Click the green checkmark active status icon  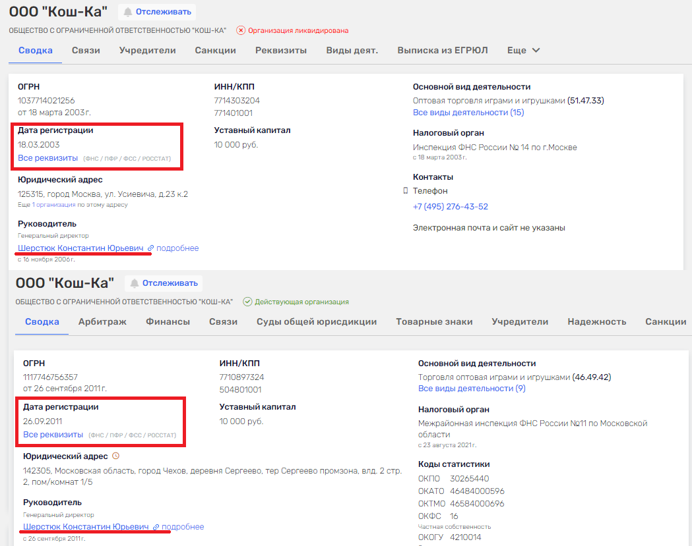(x=247, y=302)
